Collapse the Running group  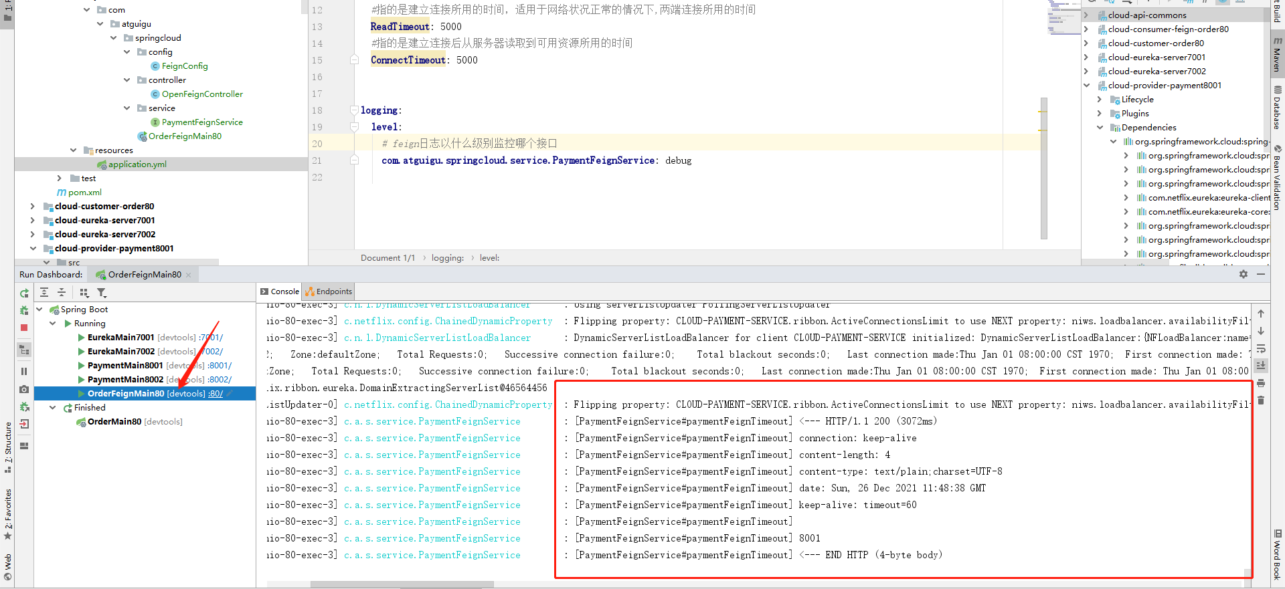click(53, 324)
